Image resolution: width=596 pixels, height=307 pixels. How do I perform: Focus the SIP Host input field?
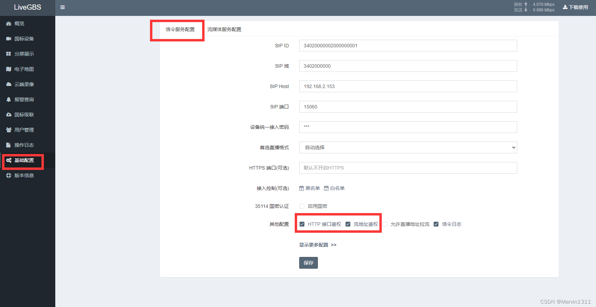pos(408,86)
